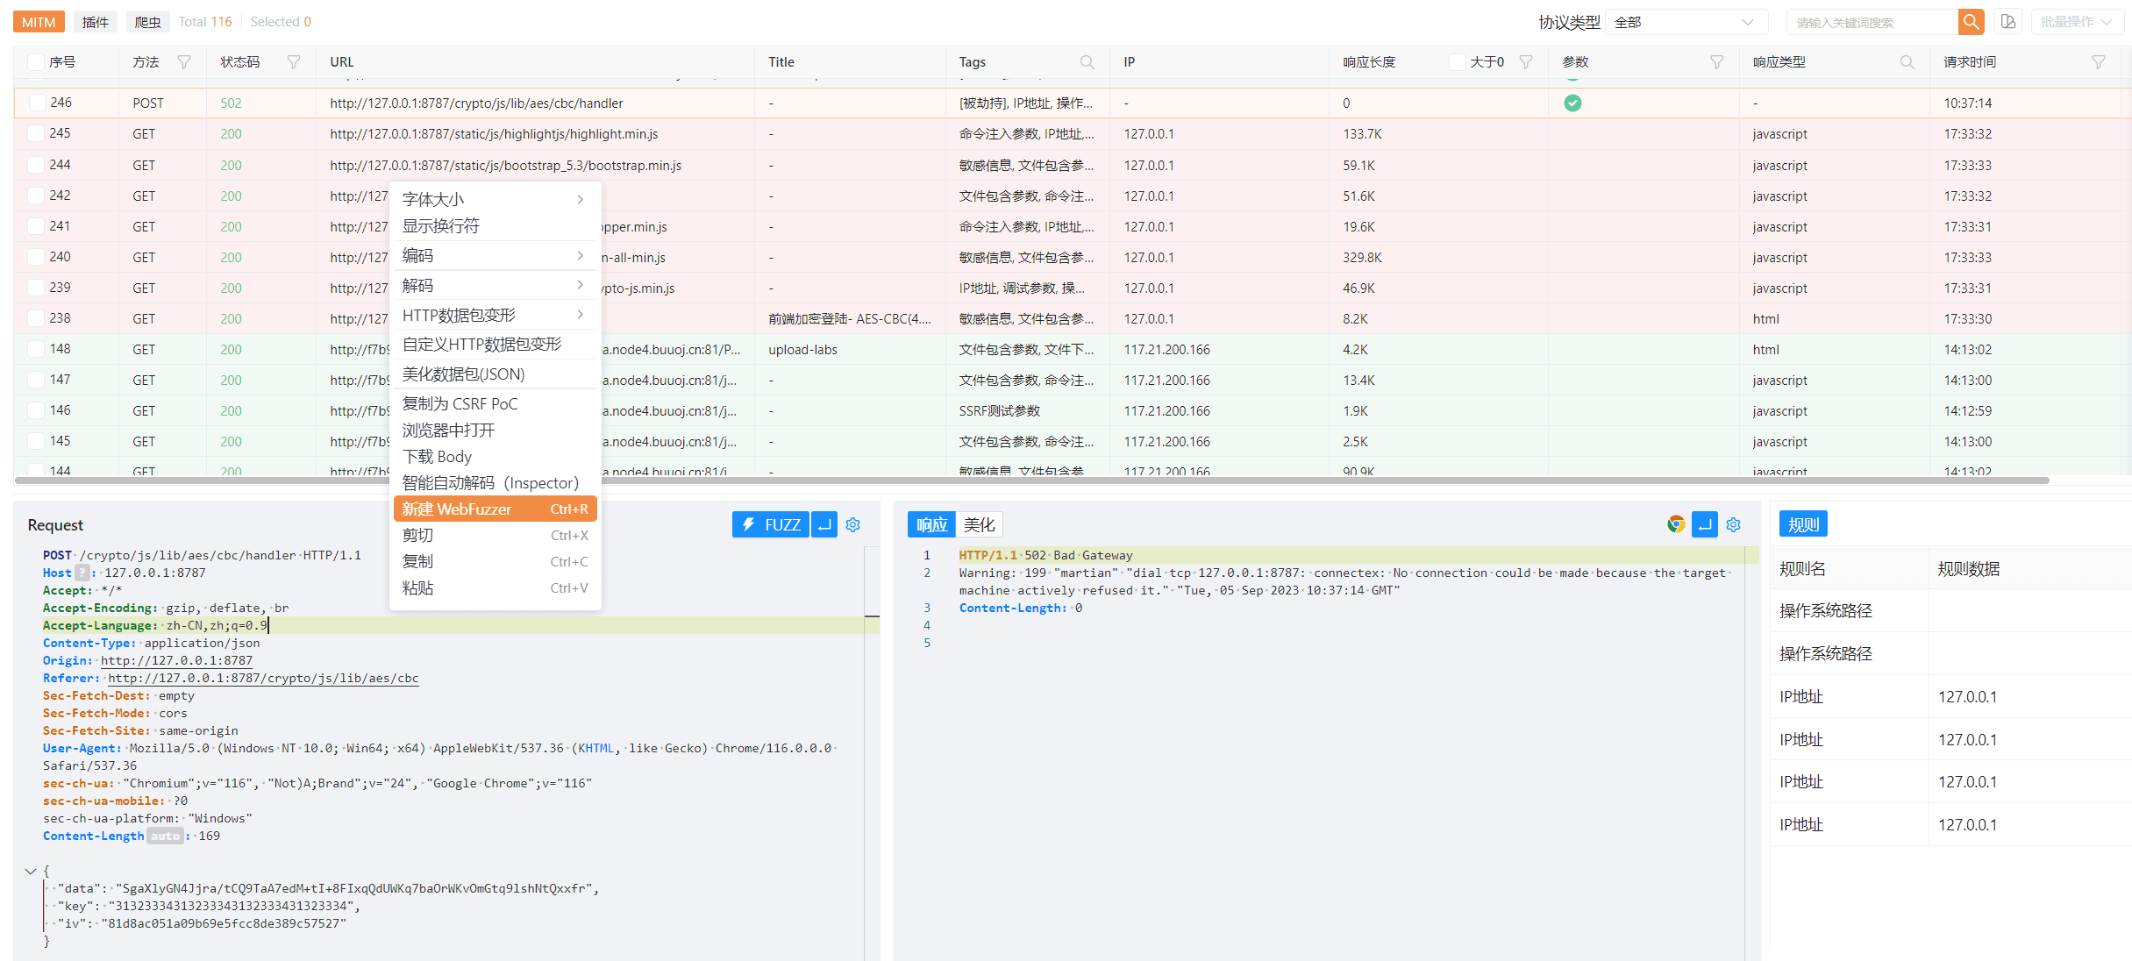Collapse the JSON body fold arrow
Screen dimensions: 2132x961
[31, 871]
